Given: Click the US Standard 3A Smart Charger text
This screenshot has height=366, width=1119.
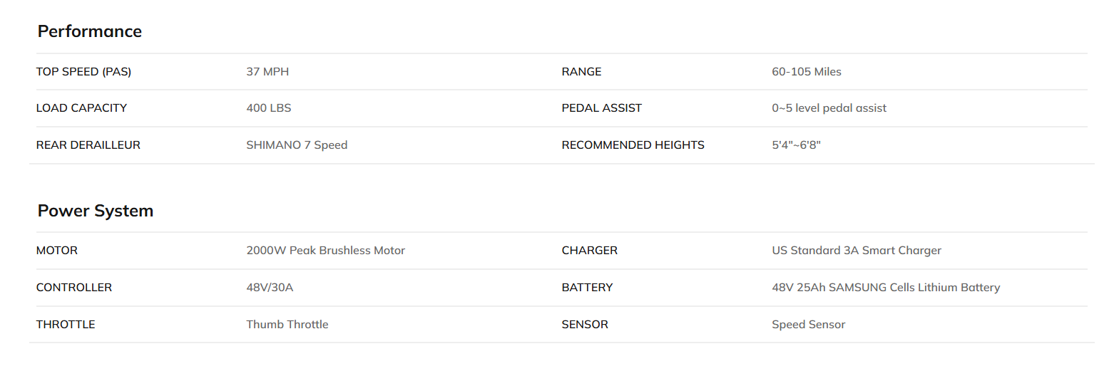Looking at the screenshot, I should click(x=856, y=251).
